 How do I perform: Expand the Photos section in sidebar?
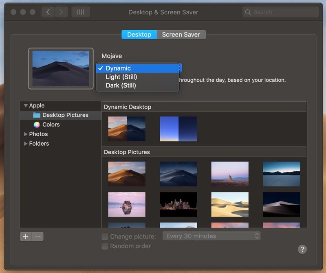(26, 134)
